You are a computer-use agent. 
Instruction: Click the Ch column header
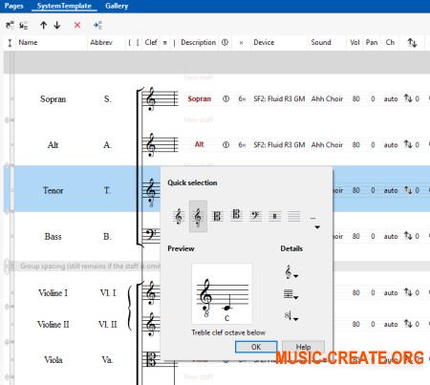click(x=390, y=42)
